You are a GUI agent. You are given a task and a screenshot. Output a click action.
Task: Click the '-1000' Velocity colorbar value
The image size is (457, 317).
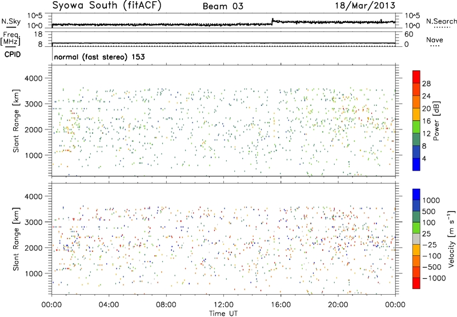434,278
